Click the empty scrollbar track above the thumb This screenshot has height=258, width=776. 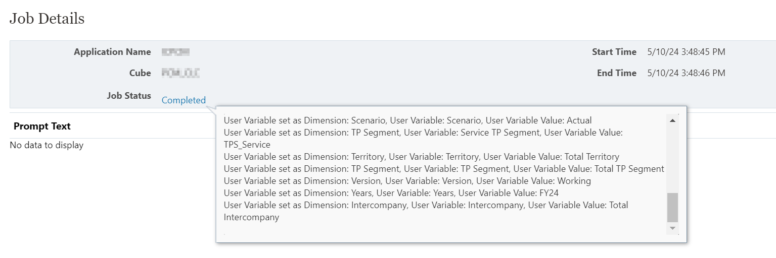tap(672, 159)
